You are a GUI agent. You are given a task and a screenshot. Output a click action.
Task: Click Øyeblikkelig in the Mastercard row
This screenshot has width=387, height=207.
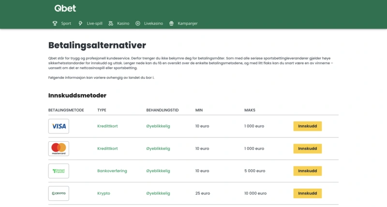158,148
